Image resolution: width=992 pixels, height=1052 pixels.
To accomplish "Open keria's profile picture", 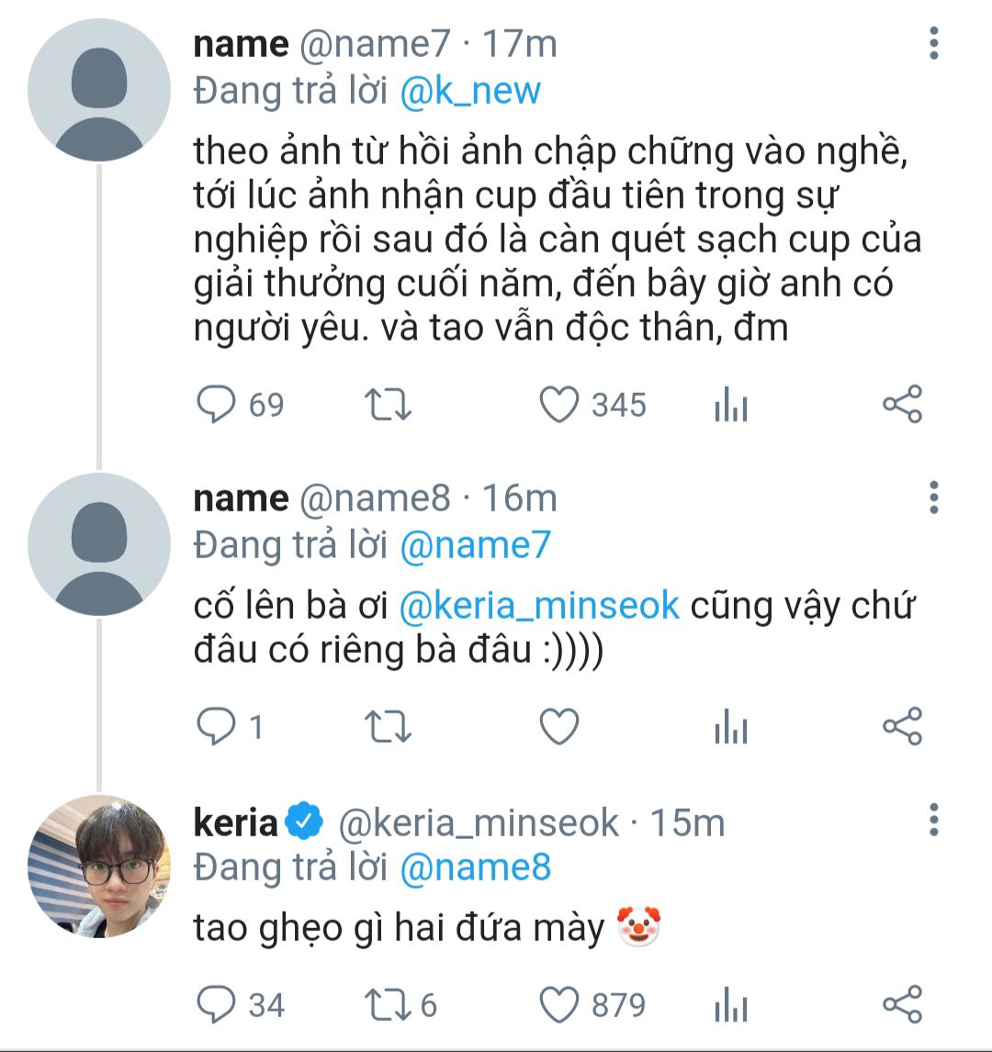I will coord(99,866).
